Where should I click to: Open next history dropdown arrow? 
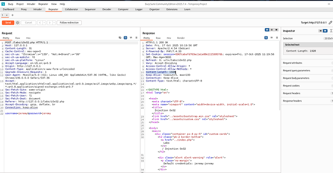pos(54,22)
